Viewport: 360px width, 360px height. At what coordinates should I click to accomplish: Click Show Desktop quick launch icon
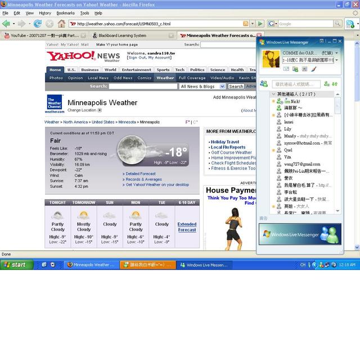click(x=44, y=264)
